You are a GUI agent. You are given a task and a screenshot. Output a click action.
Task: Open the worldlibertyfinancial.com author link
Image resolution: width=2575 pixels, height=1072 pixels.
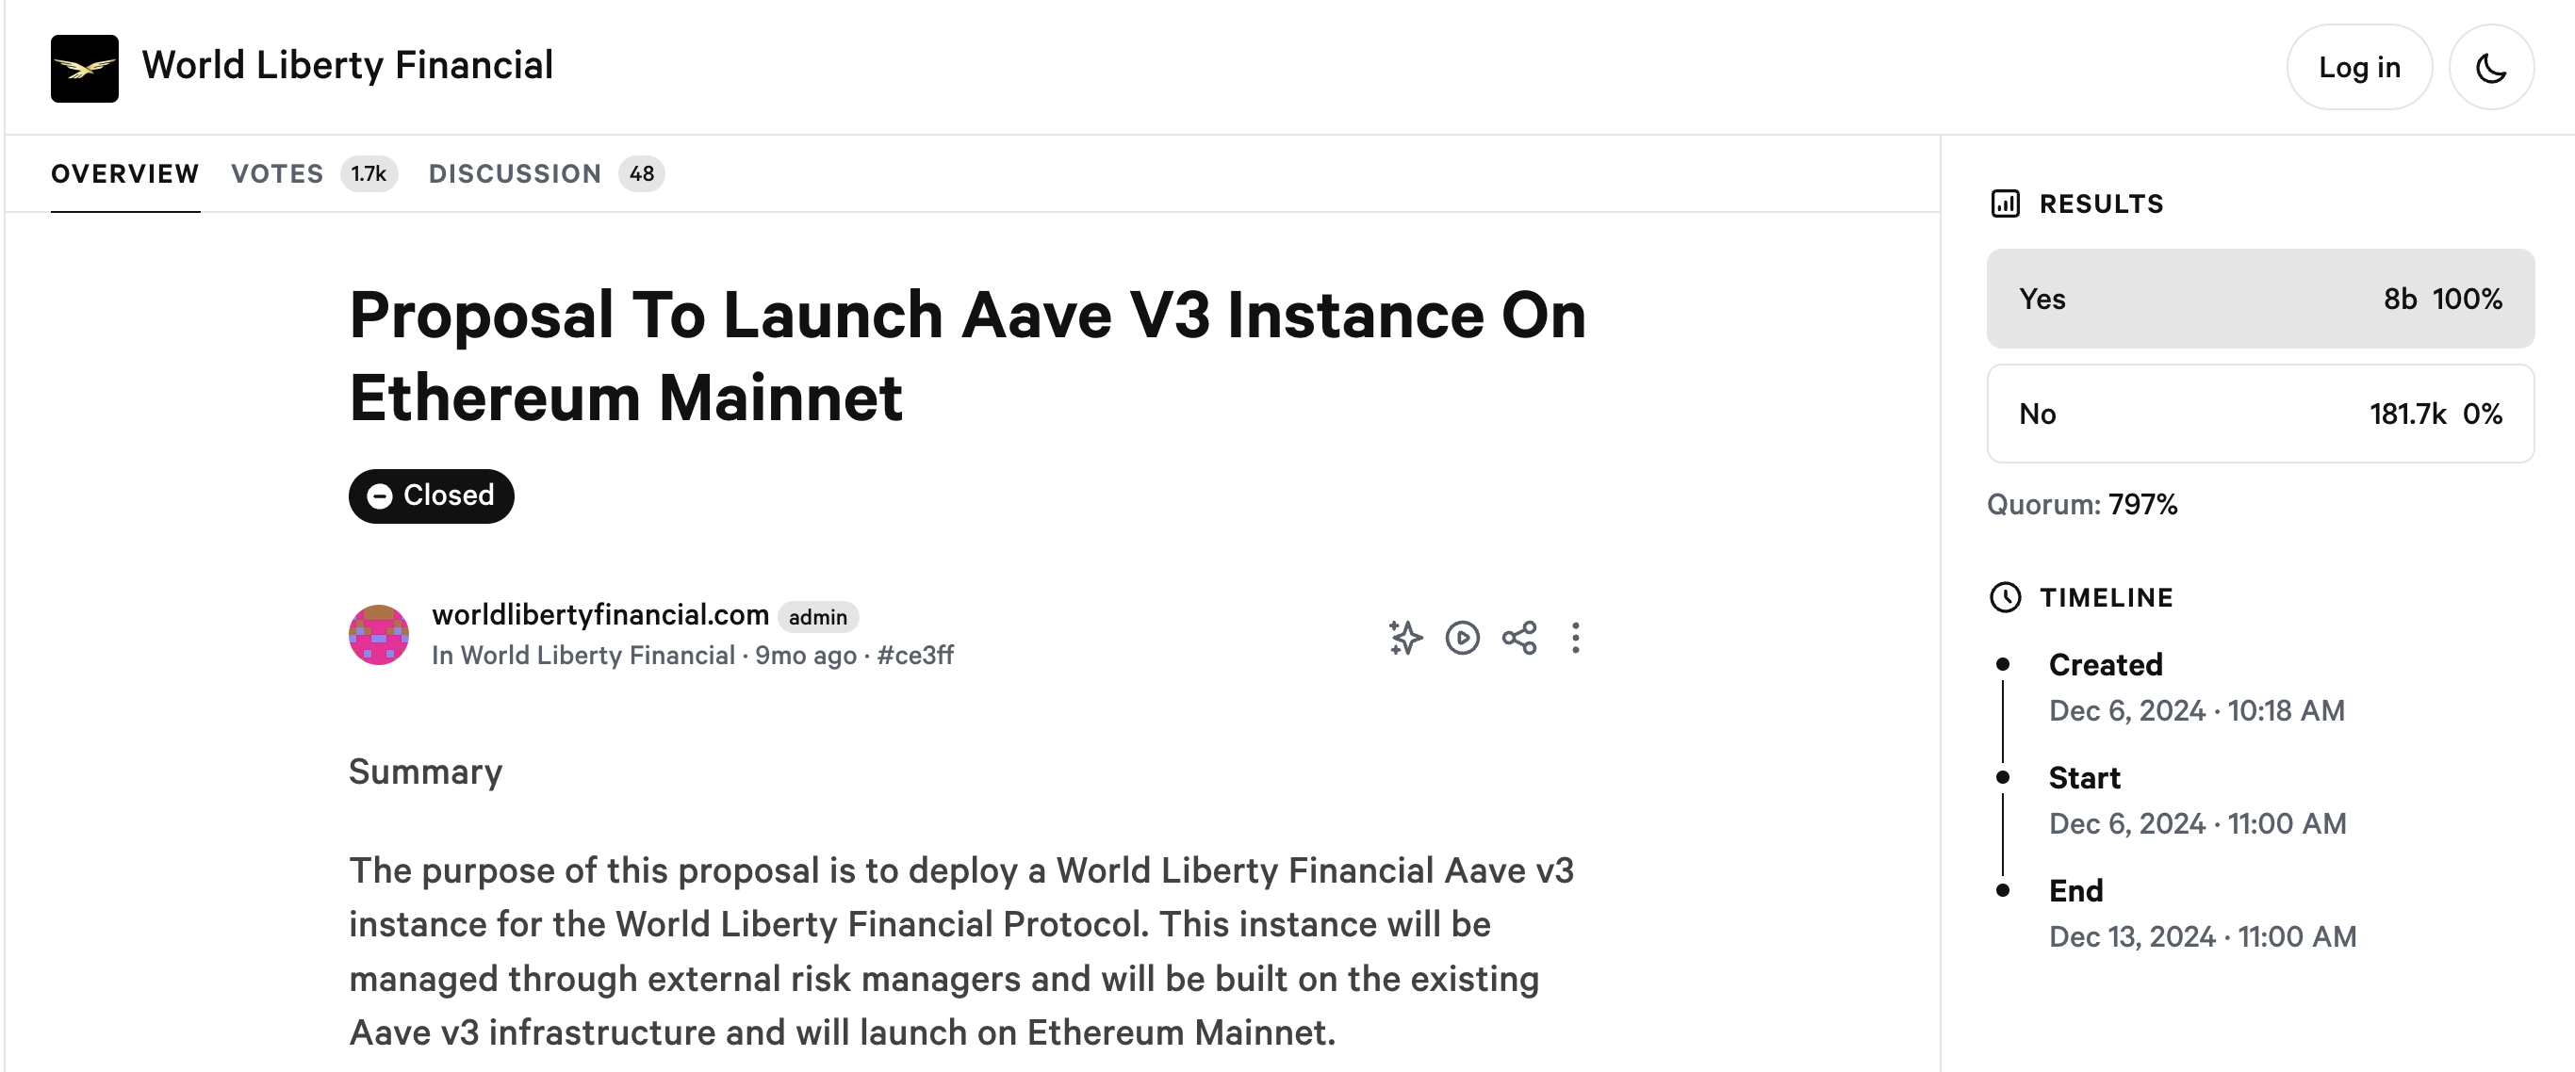point(599,614)
